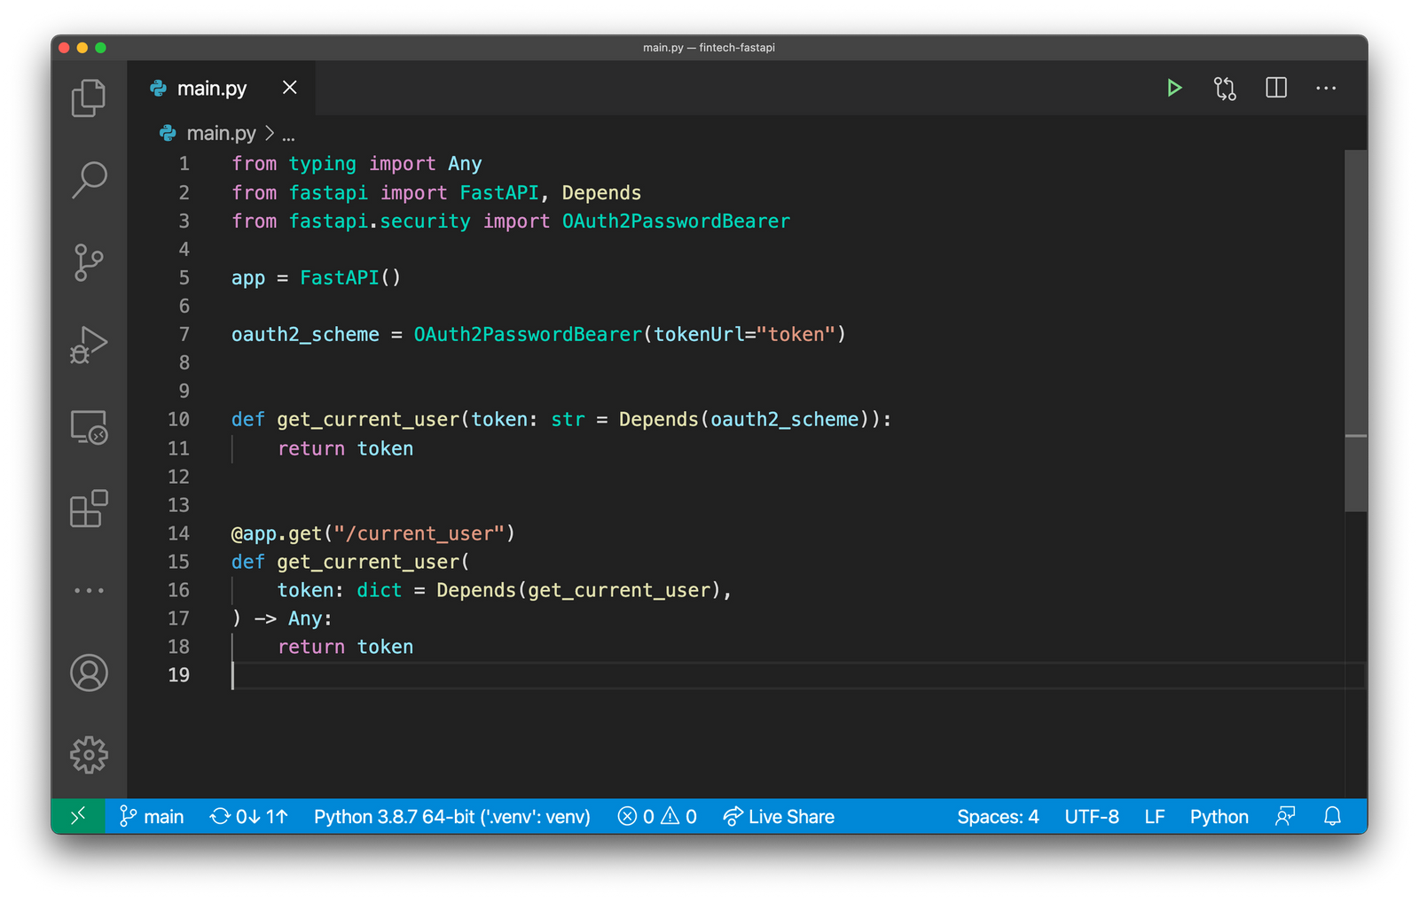Open the More Actions ellipsis menu
1419x902 pixels.
(x=1326, y=88)
